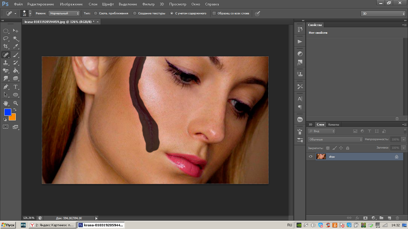
Task: Click the blue foreground color swatch
Action: [7, 112]
